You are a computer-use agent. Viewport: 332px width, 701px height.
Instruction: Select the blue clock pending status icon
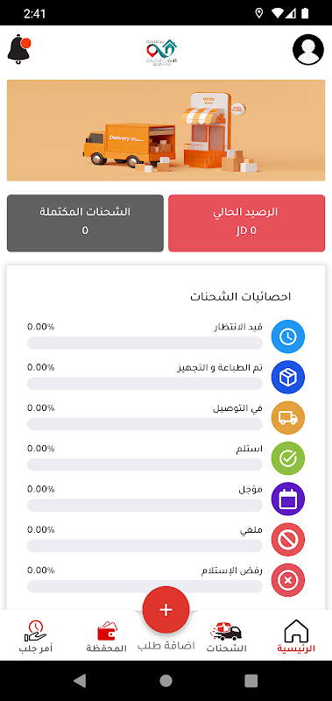288,336
